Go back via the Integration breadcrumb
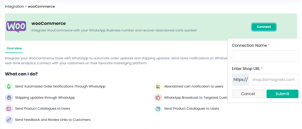 [14, 6]
